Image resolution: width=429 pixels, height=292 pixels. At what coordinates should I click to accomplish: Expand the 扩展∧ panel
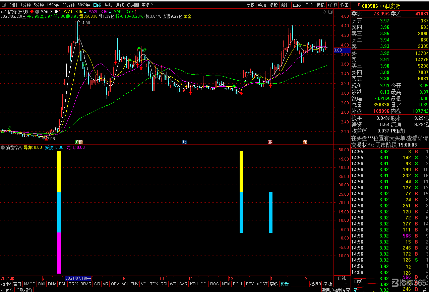tap(7, 290)
